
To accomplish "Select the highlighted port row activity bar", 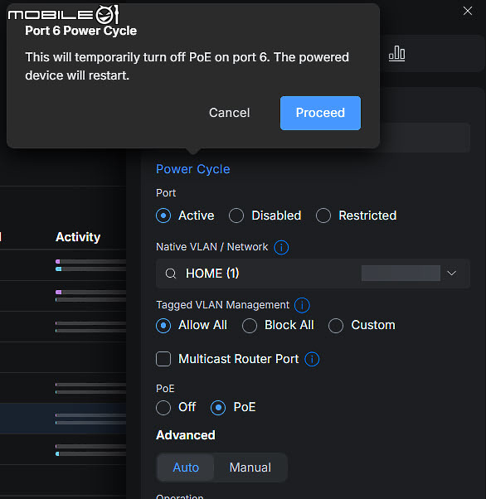I will 90,419.
